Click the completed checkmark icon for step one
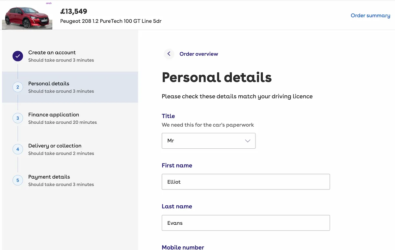 tap(18, 56)
